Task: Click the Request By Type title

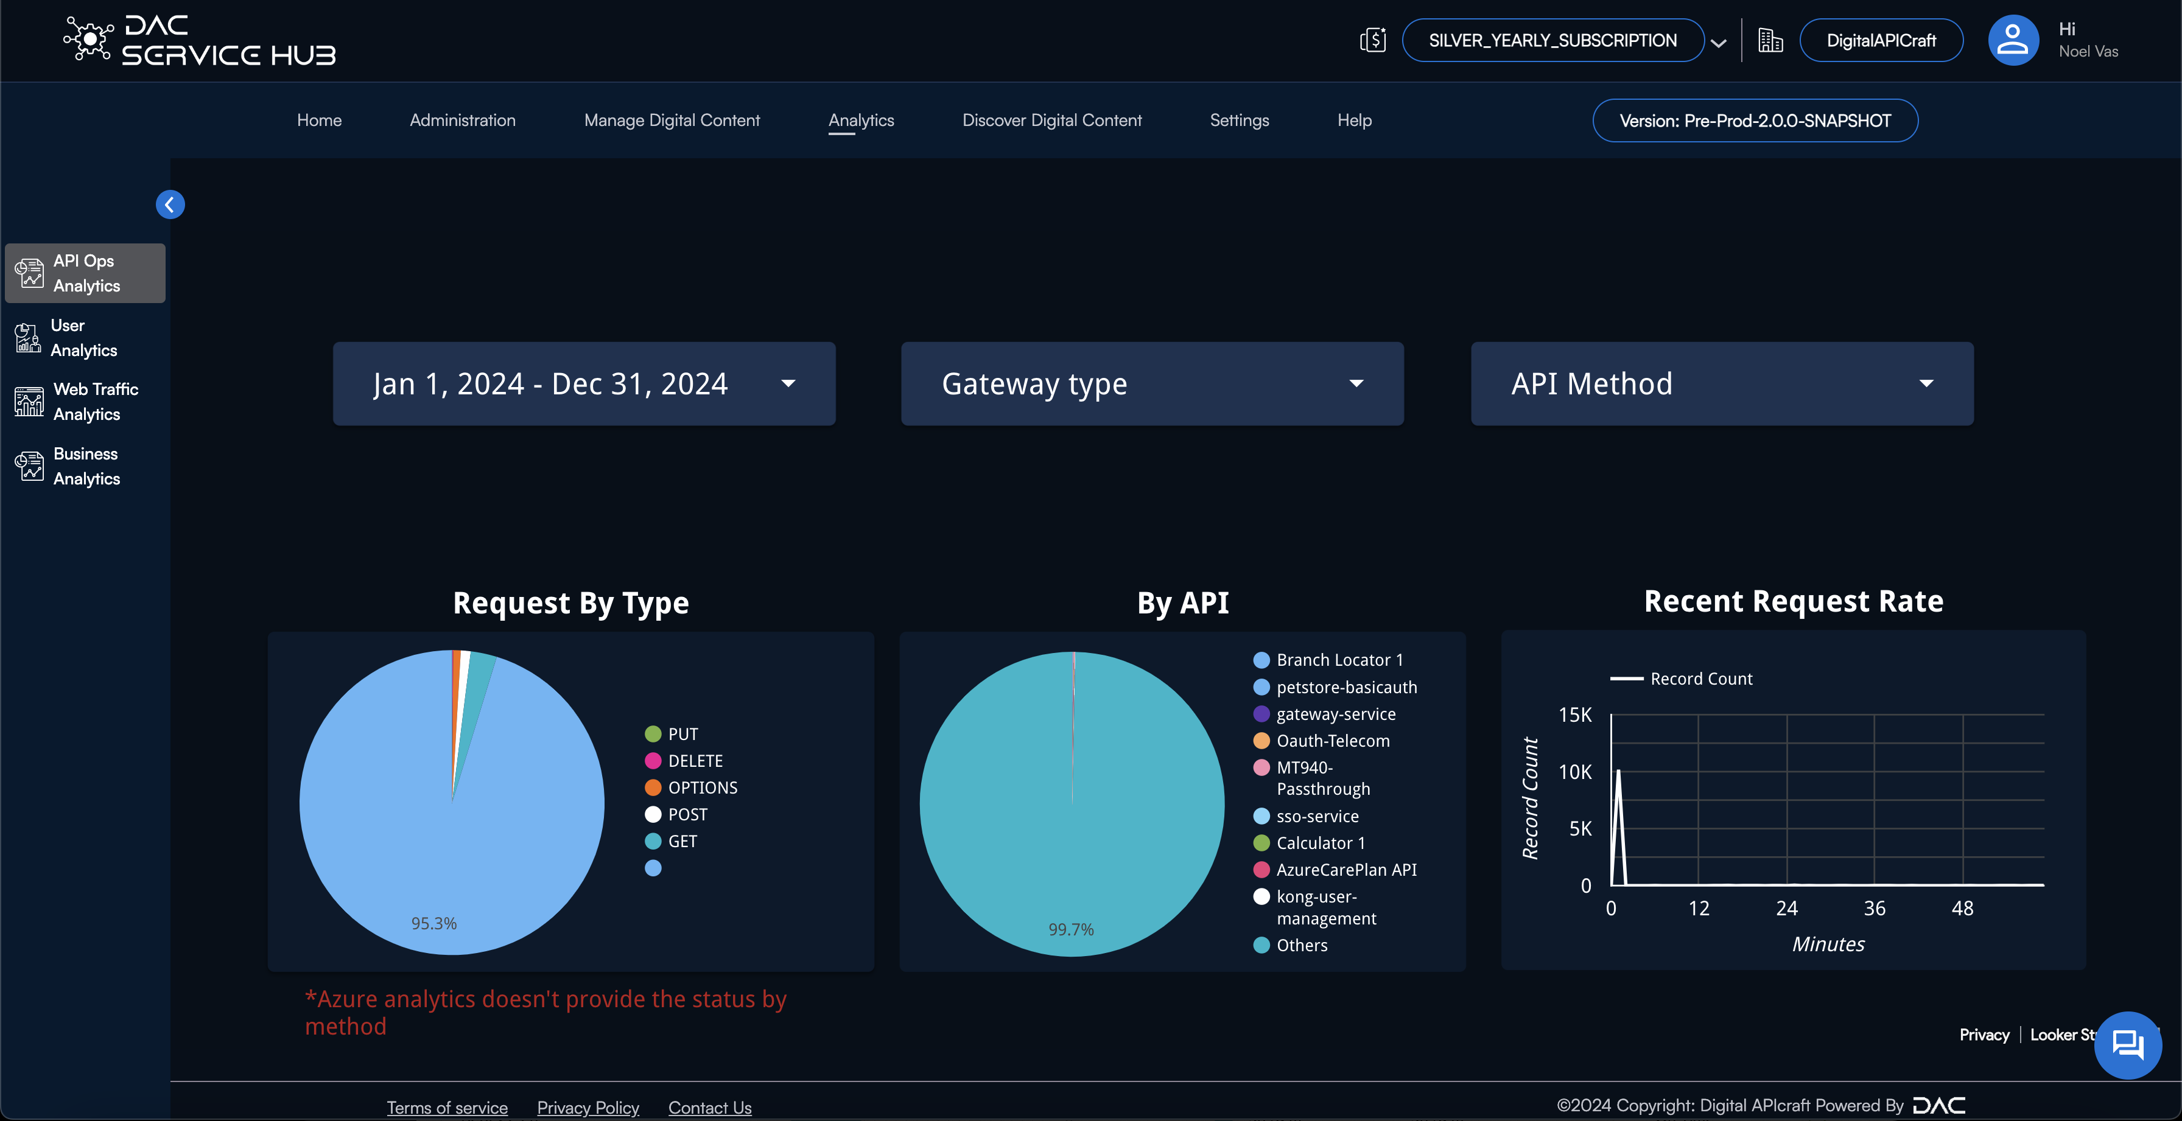Action: pyautogui.click(x=571, y=603)
